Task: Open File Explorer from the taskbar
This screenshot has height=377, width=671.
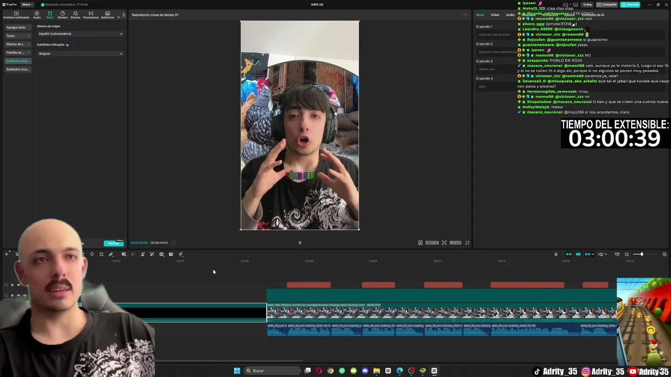Action: [x=376, y=371]
